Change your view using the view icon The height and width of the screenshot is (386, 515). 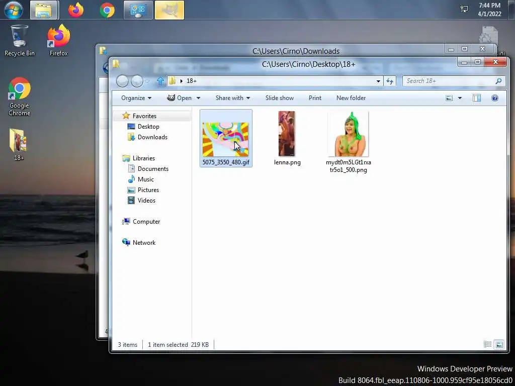point(449,98)
